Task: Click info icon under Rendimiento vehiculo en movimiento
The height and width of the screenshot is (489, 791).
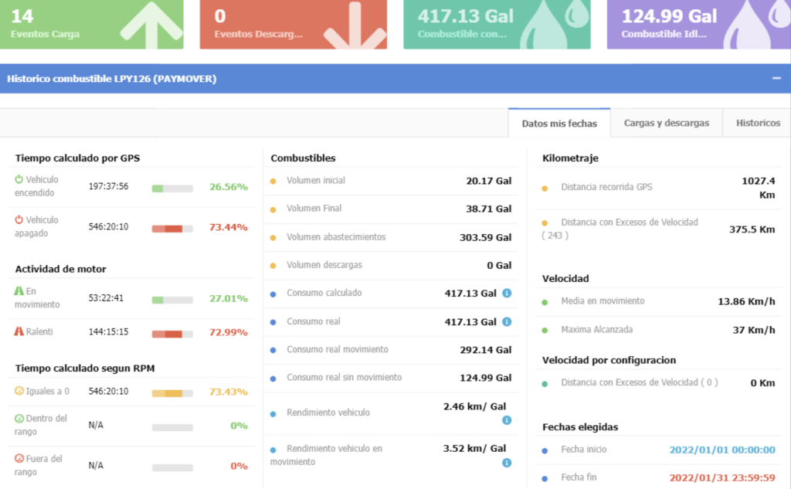Action: click(x=507, y=463)
